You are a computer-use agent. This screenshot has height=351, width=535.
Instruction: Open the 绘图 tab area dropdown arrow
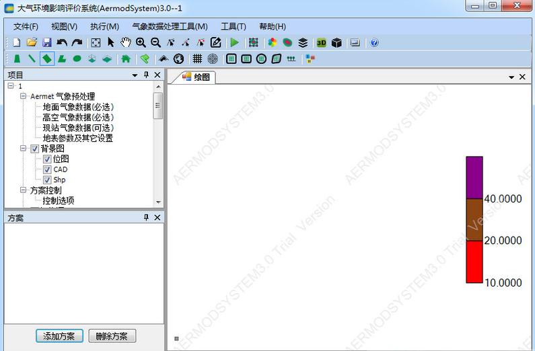coord(511,77)
